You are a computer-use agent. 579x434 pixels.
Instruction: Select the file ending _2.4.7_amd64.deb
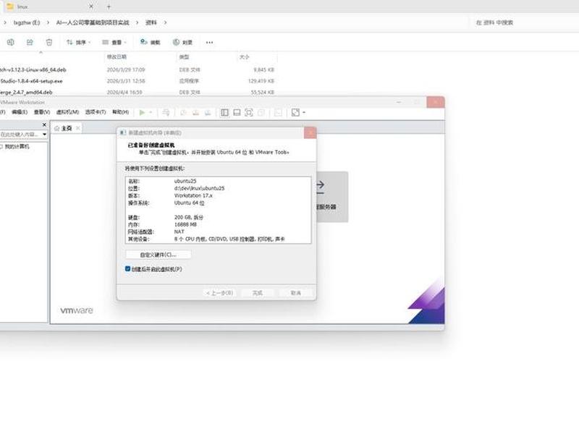point(26,92)
